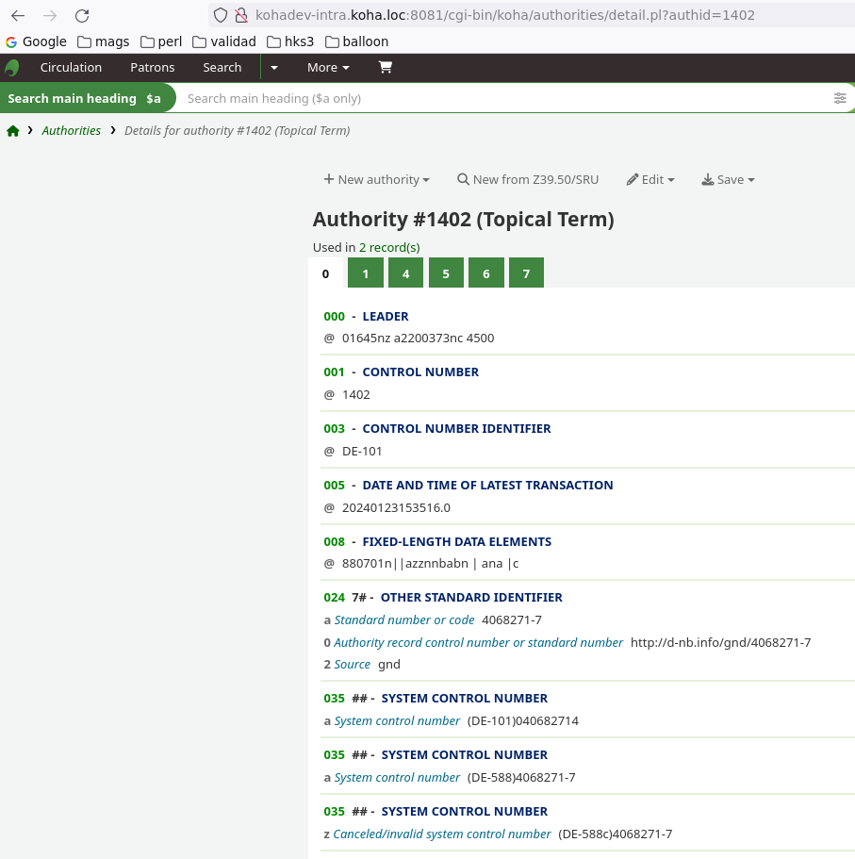855x859 pixels.
Task: Open Circulation in the top menu
Action: click(x=71, y=68)
